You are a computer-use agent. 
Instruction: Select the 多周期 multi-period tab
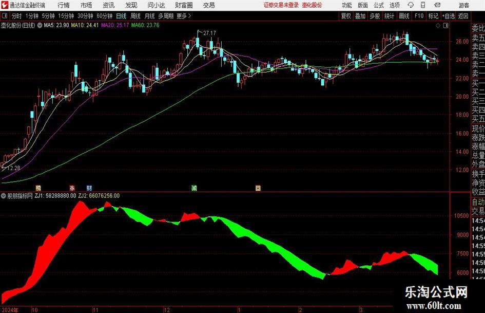click(166, 16)
